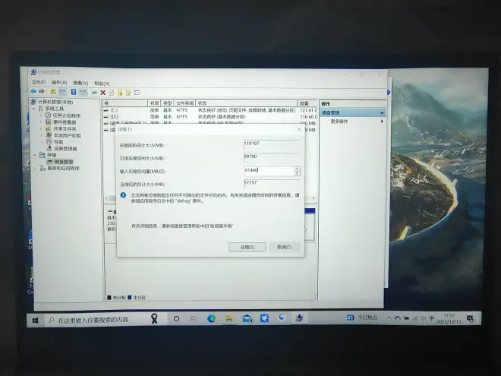
Task: Open the notification center icon
Action: point(470,318)
